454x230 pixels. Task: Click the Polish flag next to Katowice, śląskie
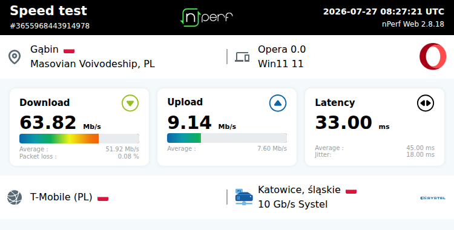(x=351, y=191)
